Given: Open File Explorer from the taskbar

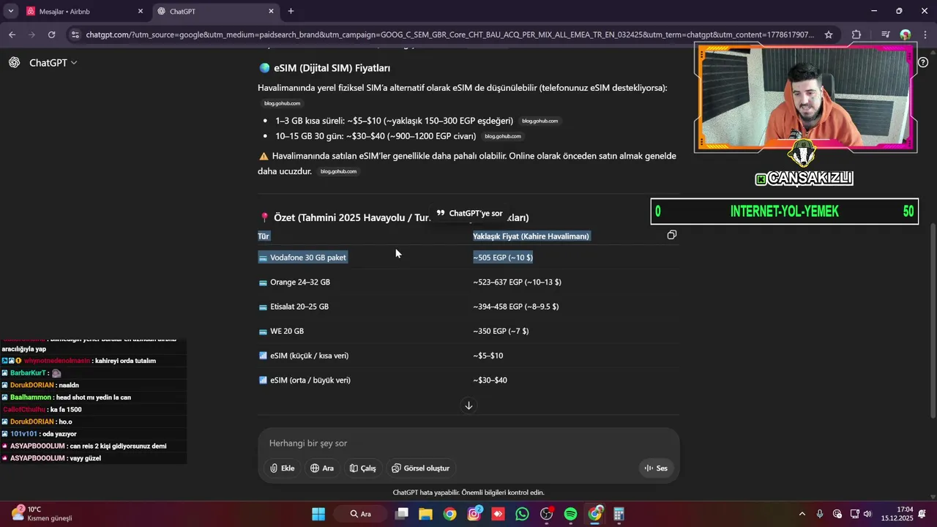Looking at the screenshot, I should pyautogui.click(x=425, y=514).
